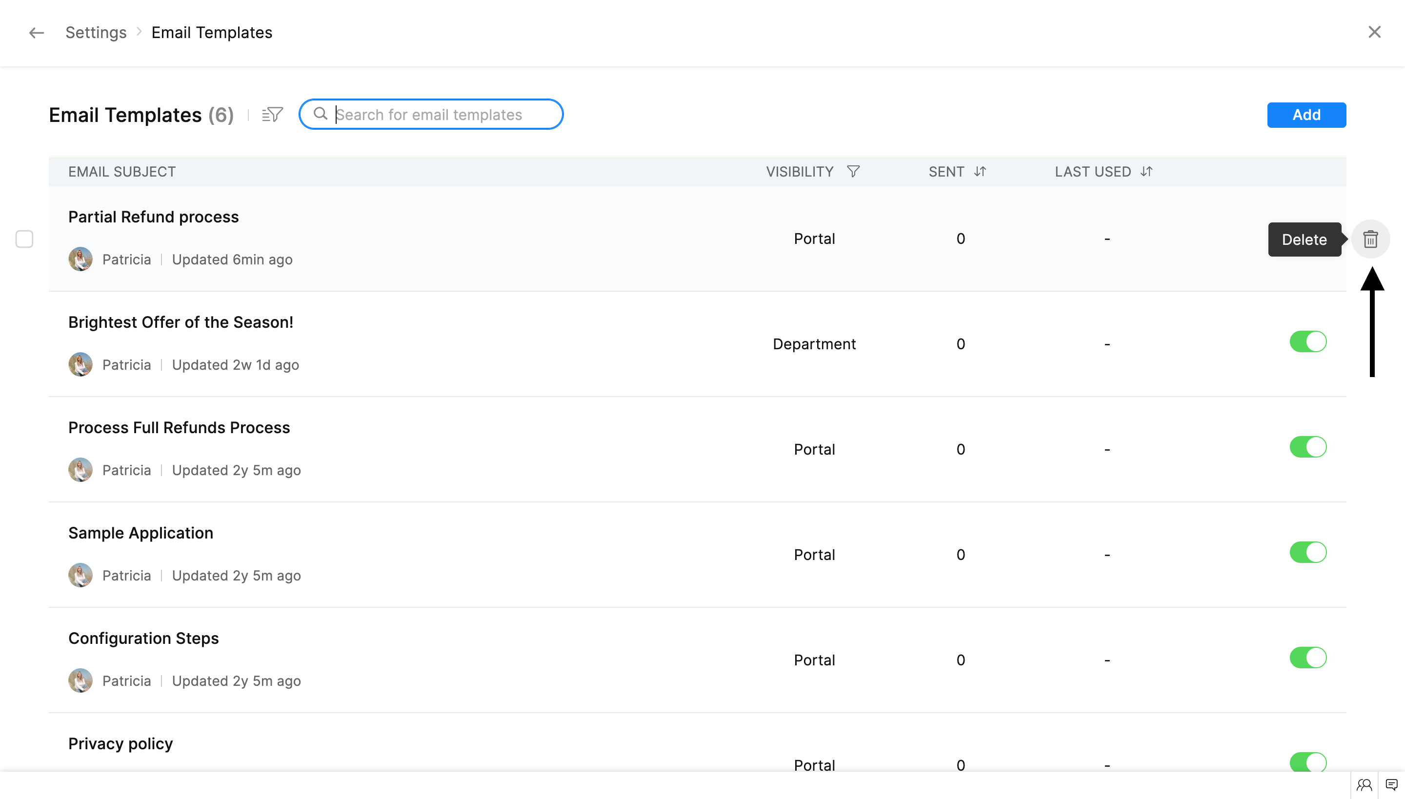The width and height of the screenshot is (1405, 799).
Task: Open Brightest Offer of the Season! template
Action: coord(181,322)
